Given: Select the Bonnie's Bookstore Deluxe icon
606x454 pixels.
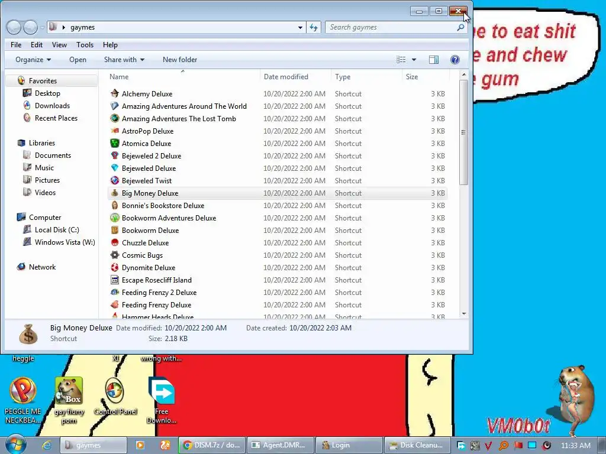Looking at the screenshot, I should 114,205.
